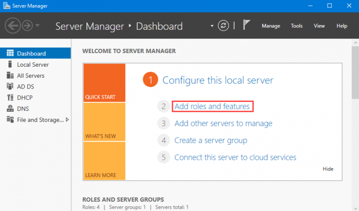Open the dropdown arrow beside refresh

point(212,26)
